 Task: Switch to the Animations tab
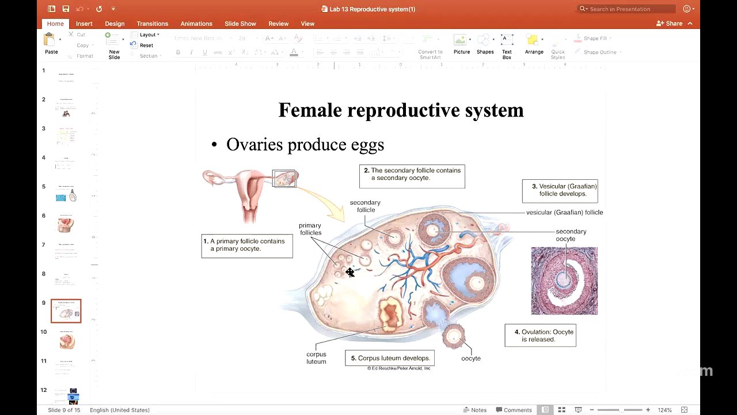pyautogui.click(x=196, y=24)
